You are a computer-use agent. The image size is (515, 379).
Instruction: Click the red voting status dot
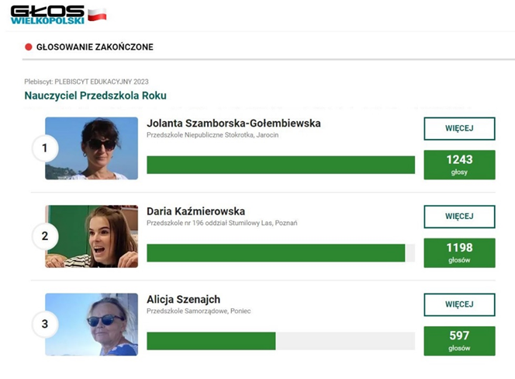coord(29,47)
